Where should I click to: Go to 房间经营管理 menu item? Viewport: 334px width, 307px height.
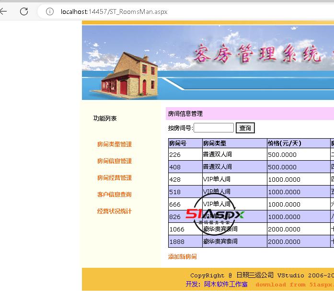pos(114,178)
